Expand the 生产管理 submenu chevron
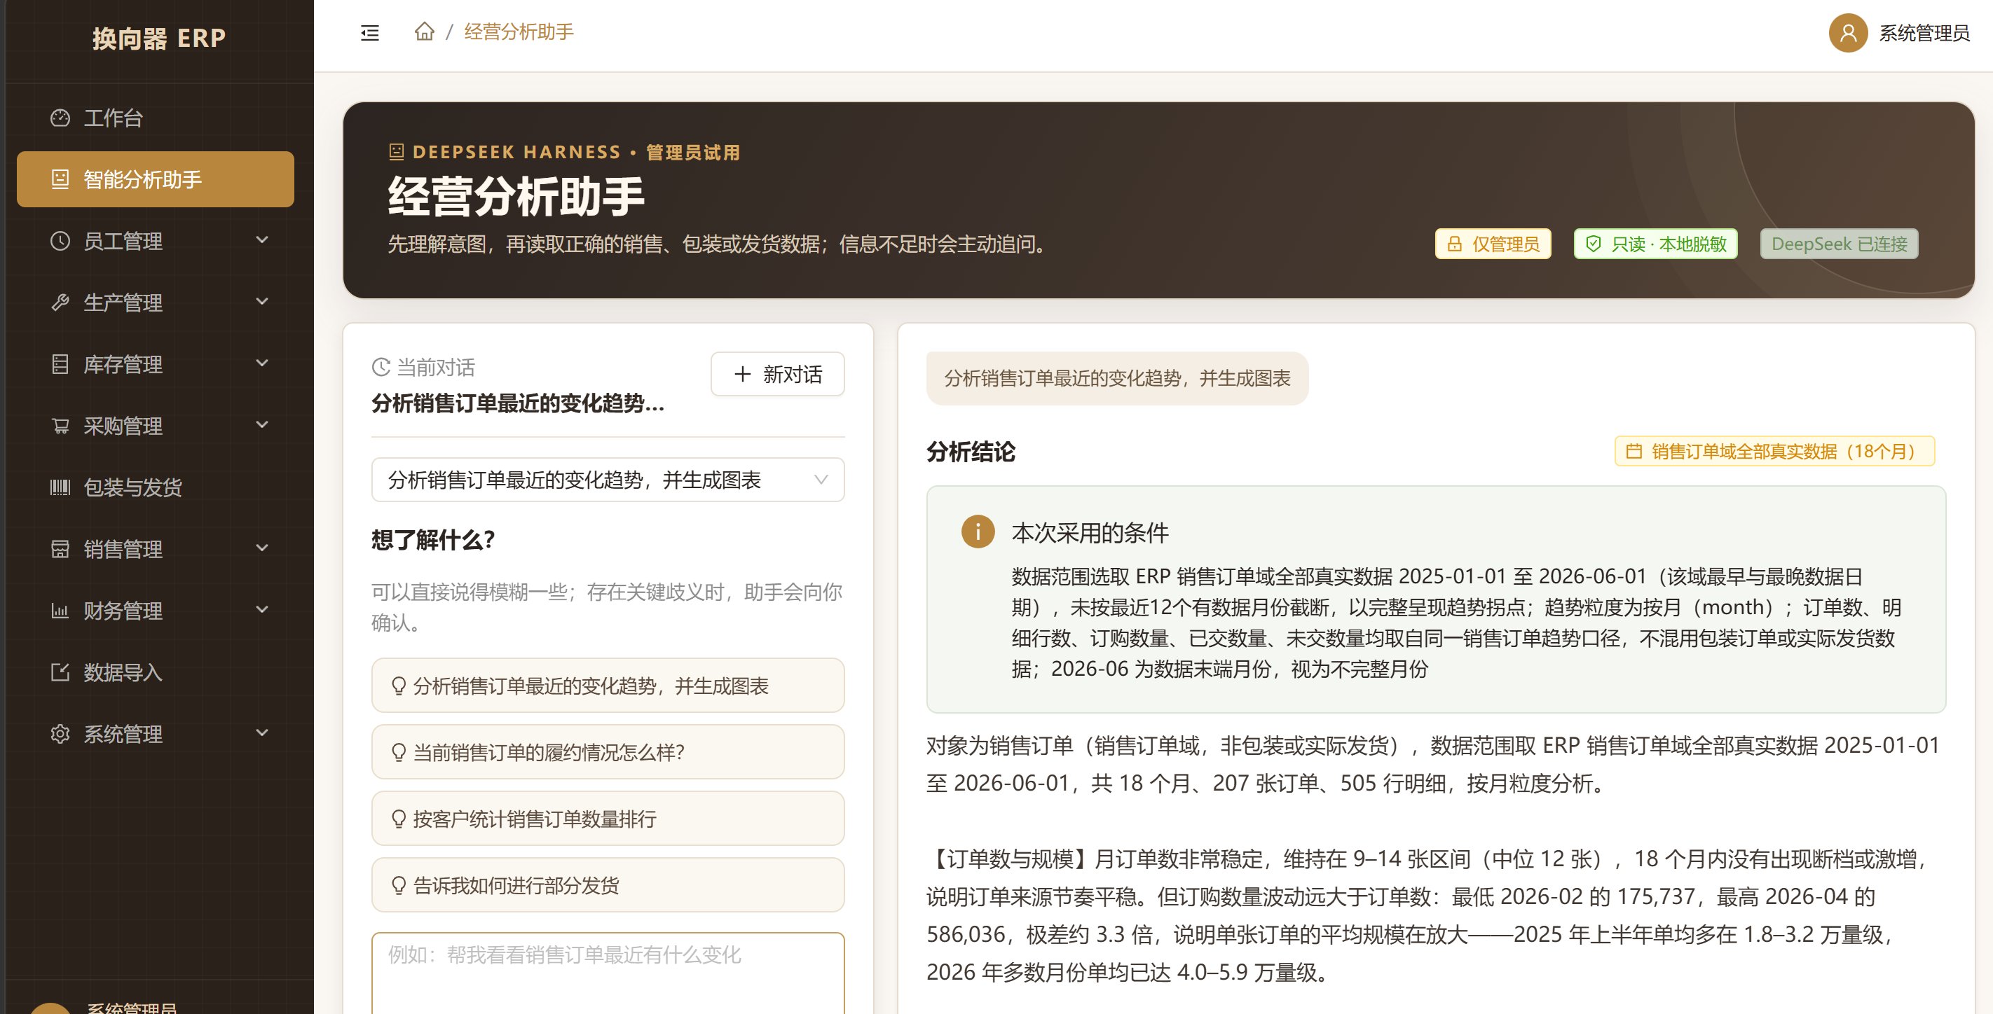The width and height of the screenshot is (1993, 1014). point(262,301)
